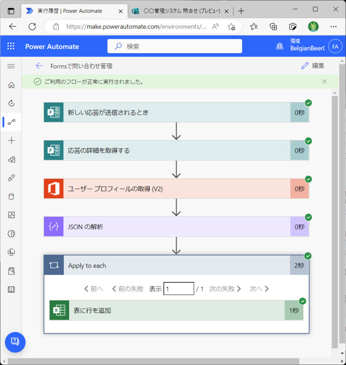Click the chatbot help button
The width and height of the screenshot is (346, 365).
(x=15, y=342)
